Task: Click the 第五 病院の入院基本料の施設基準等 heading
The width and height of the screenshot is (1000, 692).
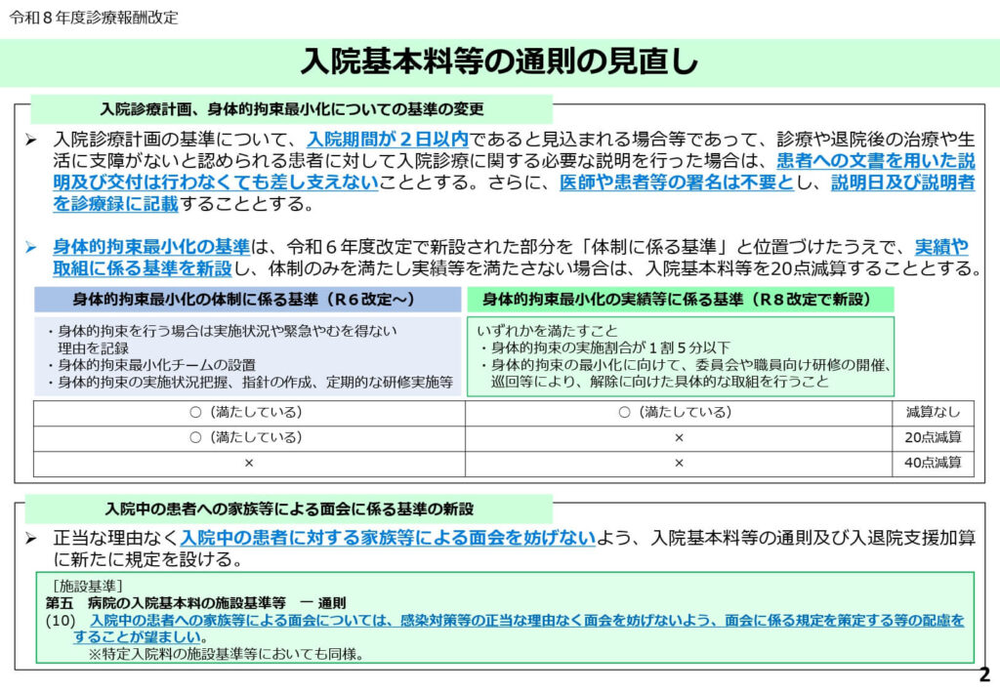Action: pos(196,602)
